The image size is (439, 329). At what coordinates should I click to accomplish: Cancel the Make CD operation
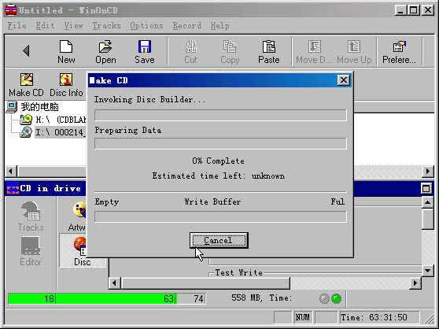click(x=219, y=241)
